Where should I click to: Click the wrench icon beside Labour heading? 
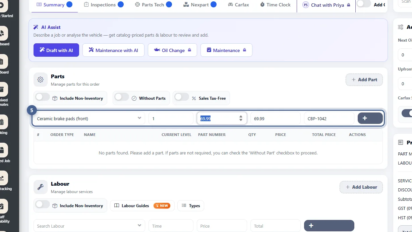pos(41,187)
